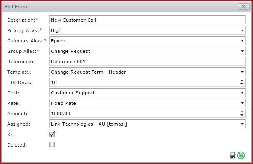Decrease Amount using the down spinner
Image resolution: width=253 pixels, height=164 pixels.
(x=242, y=115)
